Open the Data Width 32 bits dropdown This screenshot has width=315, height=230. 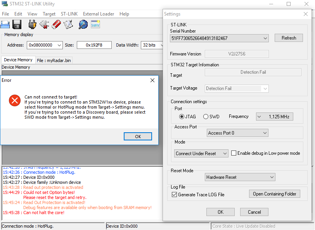pos(152,45)
